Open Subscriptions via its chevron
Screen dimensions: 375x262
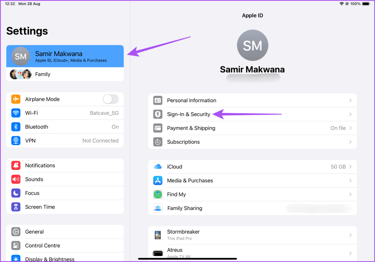click(350, 142)
